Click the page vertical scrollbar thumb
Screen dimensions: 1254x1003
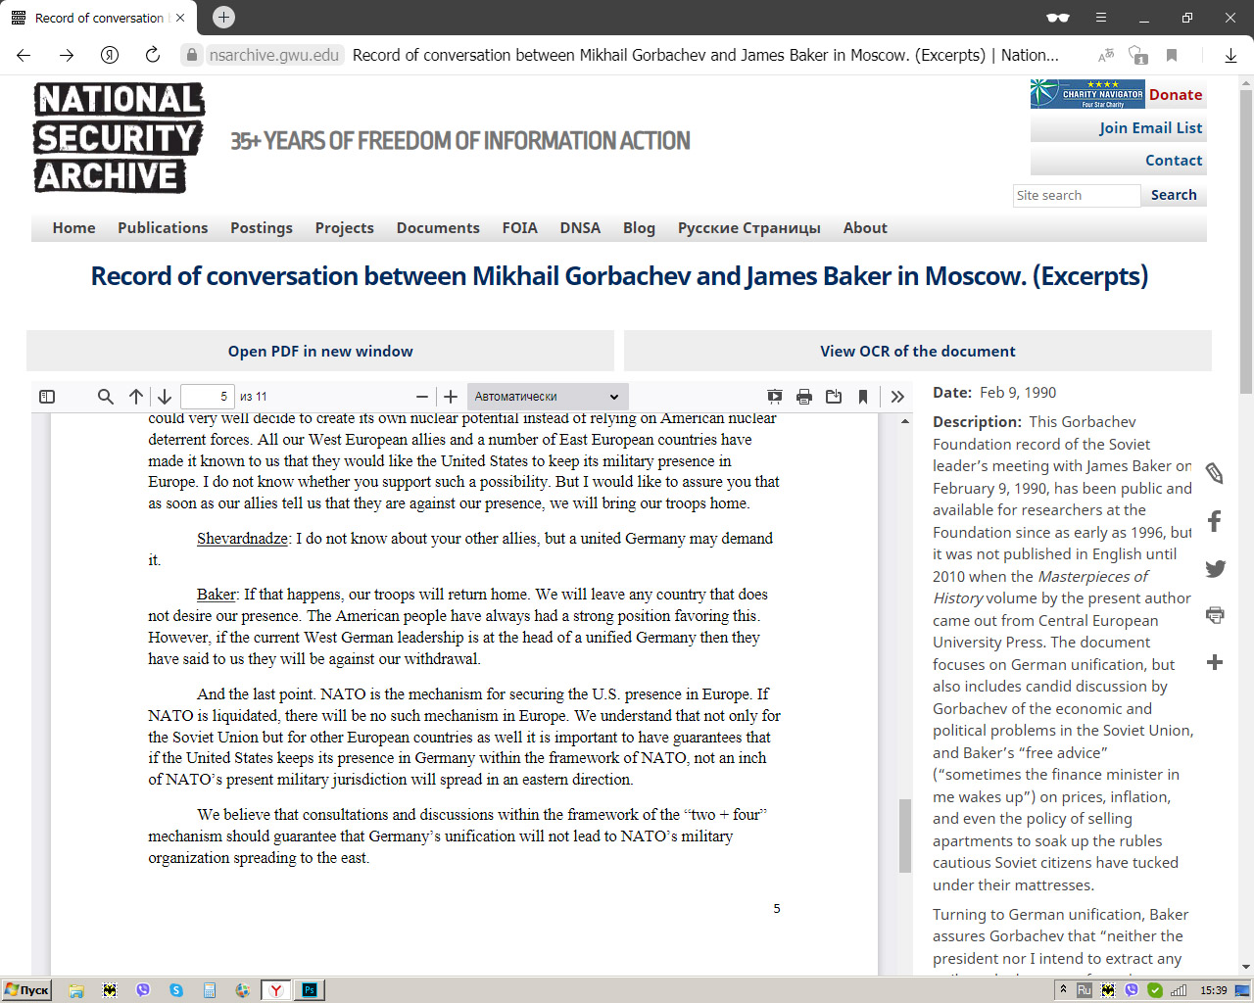pyautogui.click(x=1246, y=240)
